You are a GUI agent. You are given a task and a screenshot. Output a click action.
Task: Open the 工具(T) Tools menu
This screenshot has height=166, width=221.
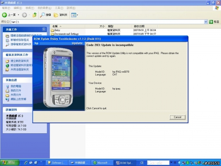pos(59,8)
